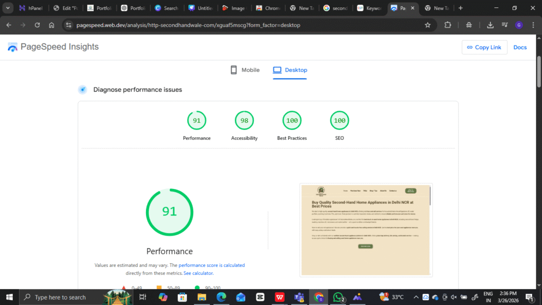This screenshot has width=542, height=305.
Task: Click the SEO score gauge
Action: pos(339,121)
